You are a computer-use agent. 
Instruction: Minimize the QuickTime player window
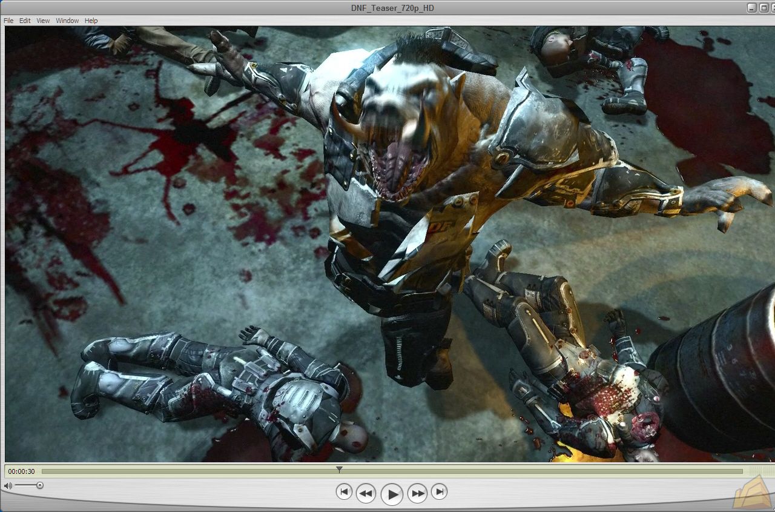[752, 8]
